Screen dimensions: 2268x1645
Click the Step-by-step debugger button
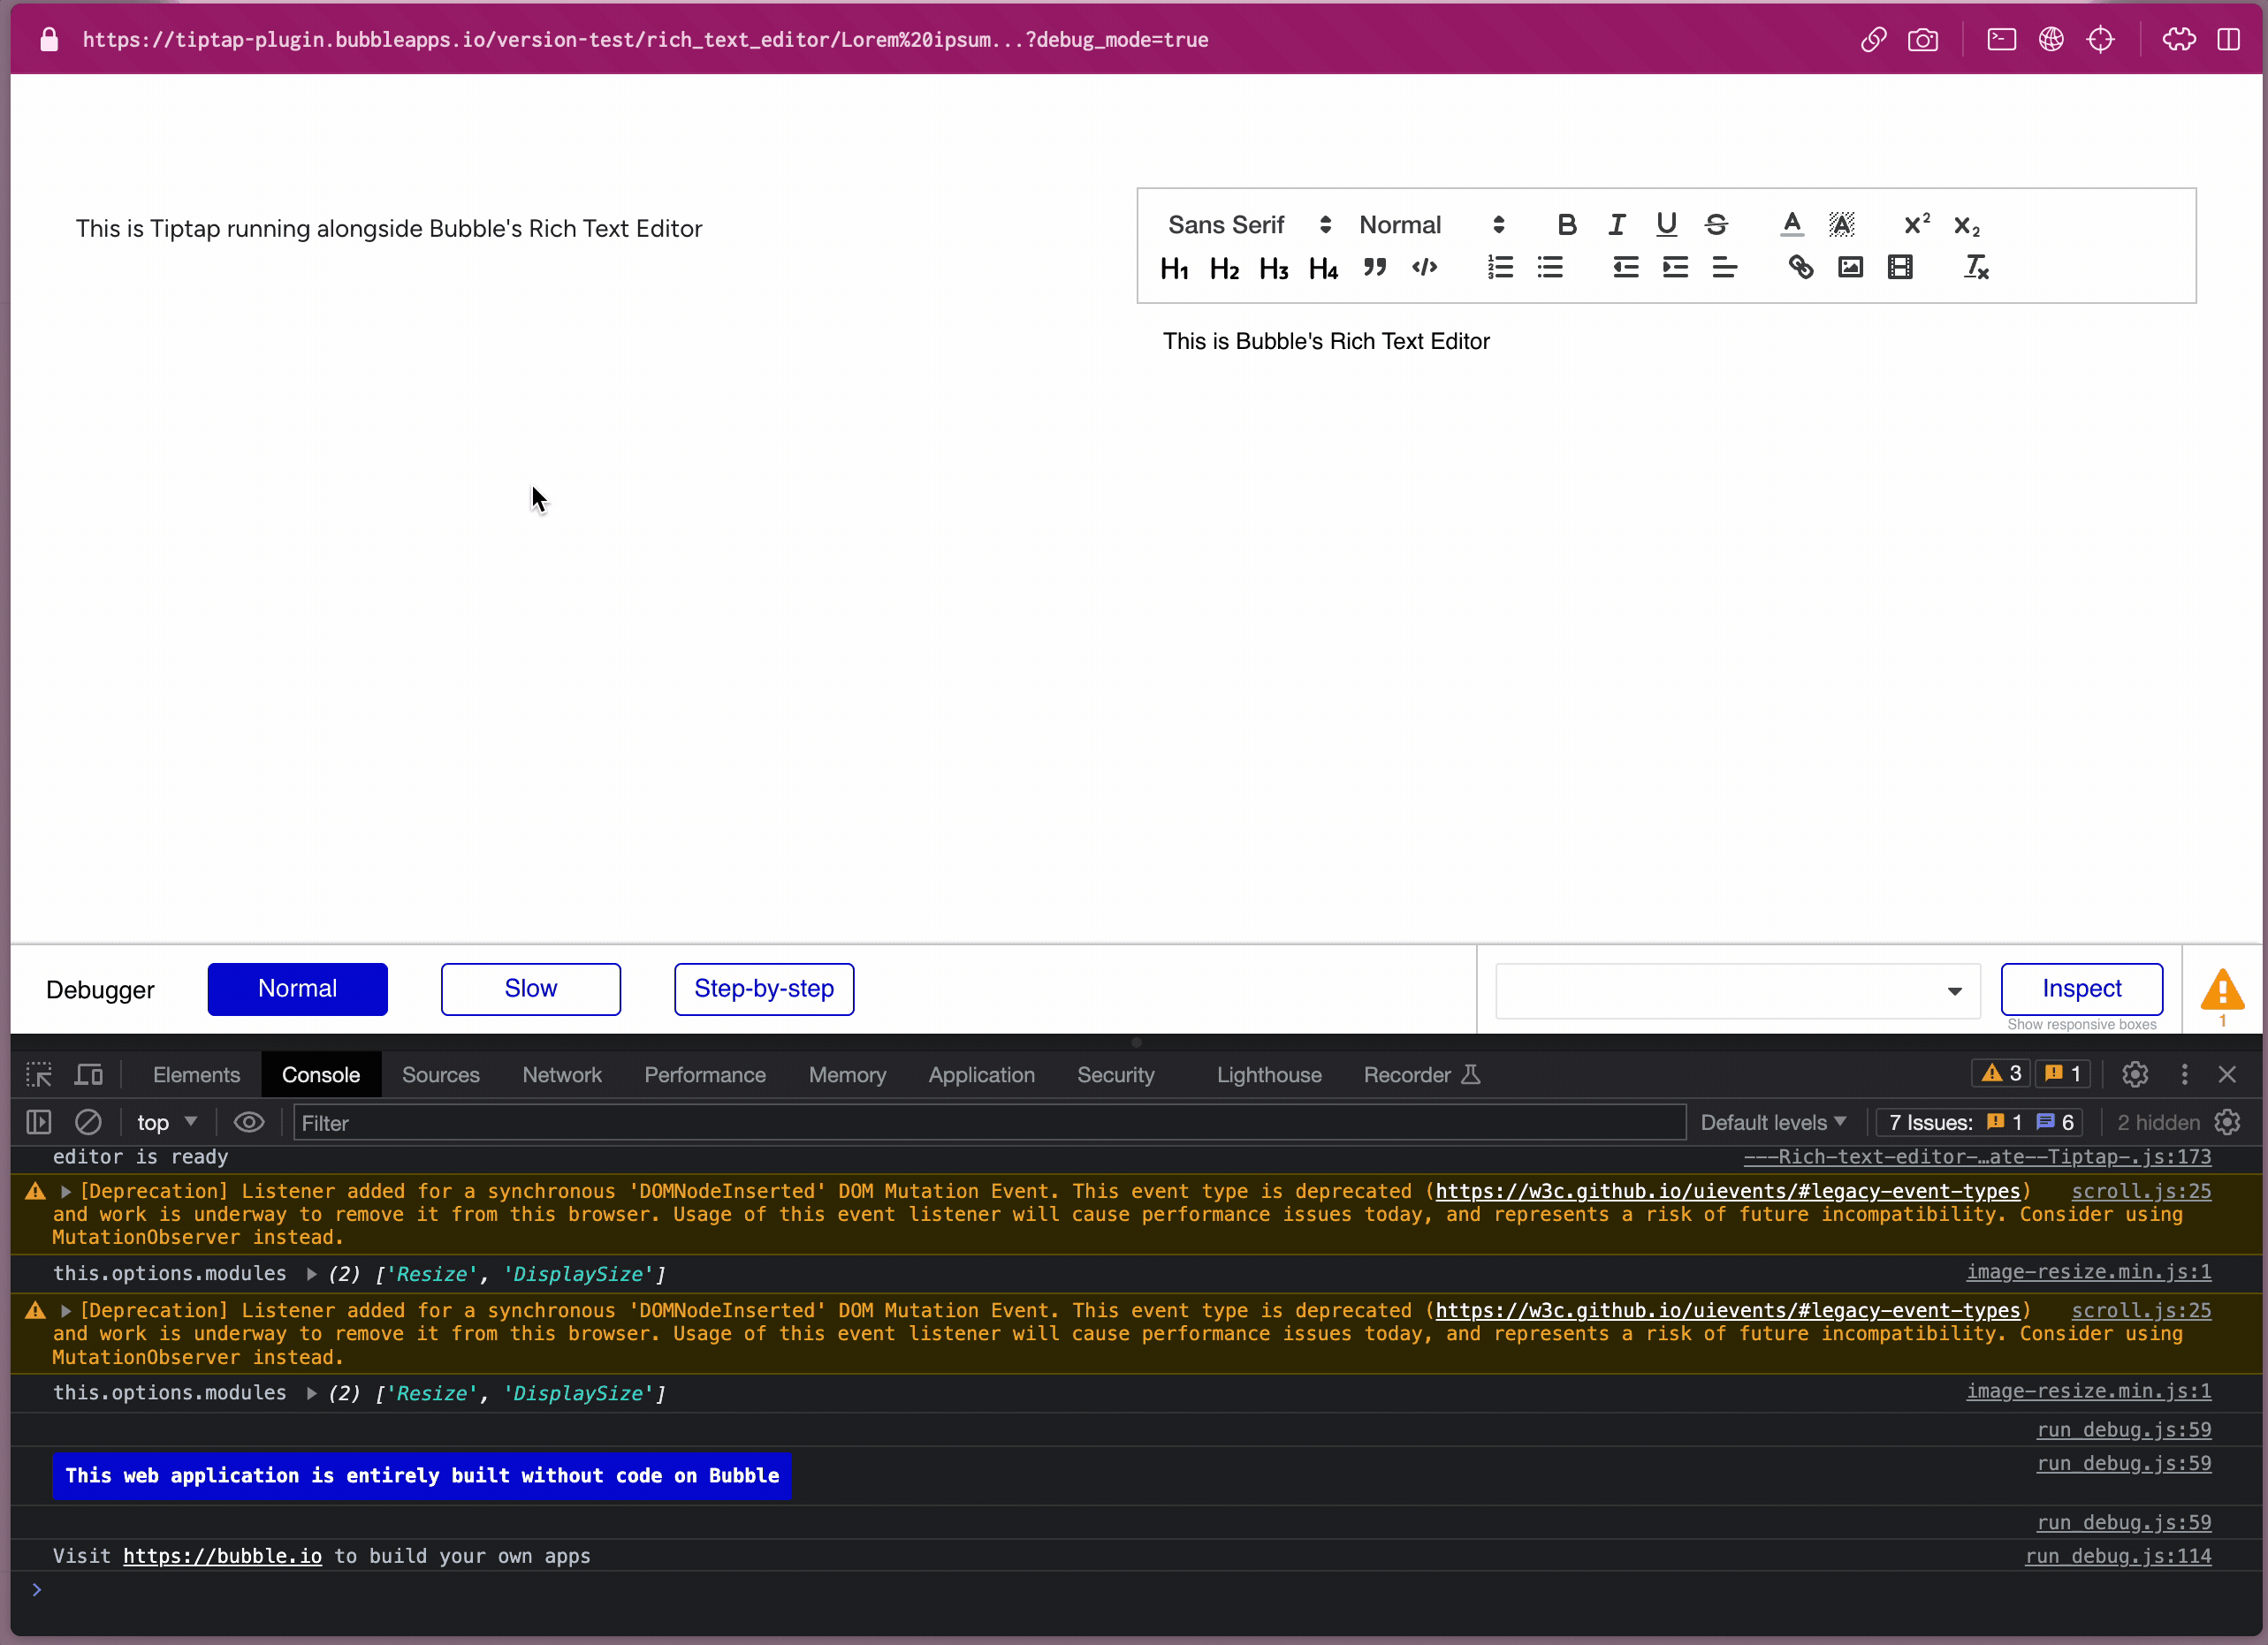pos(763,989)
